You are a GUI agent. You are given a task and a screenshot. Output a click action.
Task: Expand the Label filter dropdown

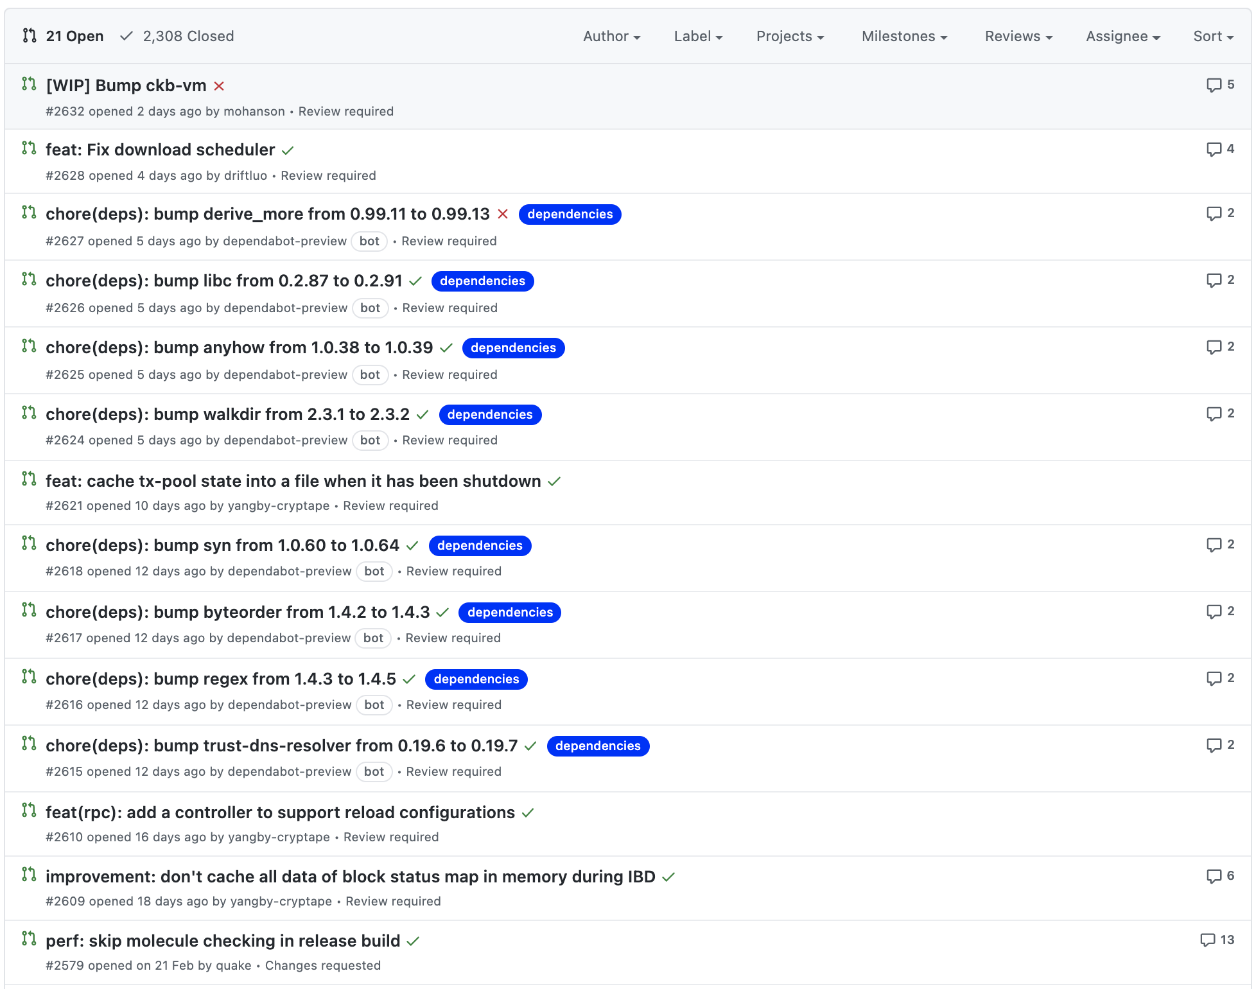click(x=698, y=36)
